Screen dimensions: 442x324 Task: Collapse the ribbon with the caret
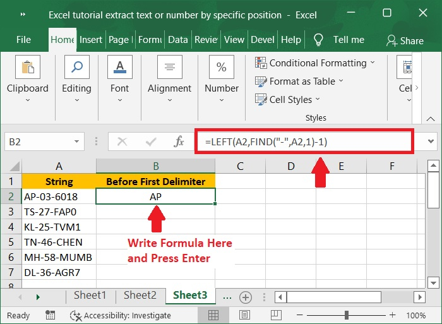coord(431,119)
